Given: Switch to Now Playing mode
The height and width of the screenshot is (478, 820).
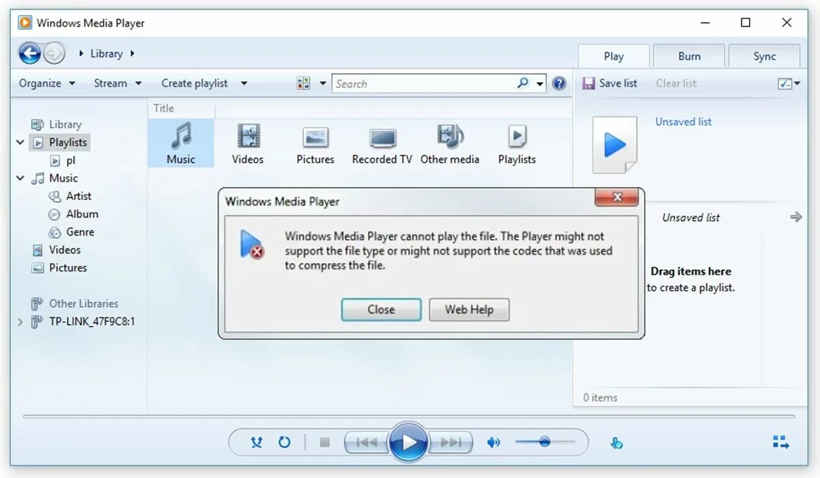Looking at the screenshot, I should [x=781, y=442].
